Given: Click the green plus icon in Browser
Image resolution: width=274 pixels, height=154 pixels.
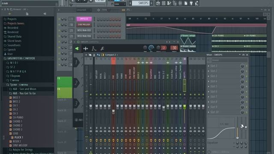Looking at the screenshot, I should pos(9,14).
